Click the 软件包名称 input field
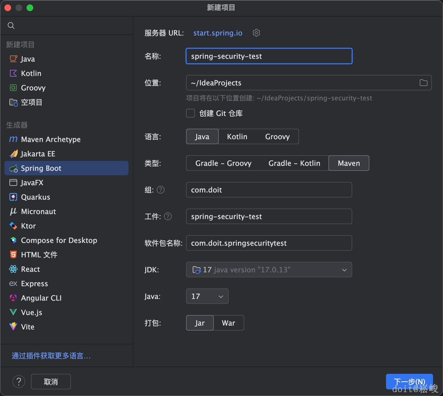The height and width of the screenshot is (396, 443). click(269, 243)
